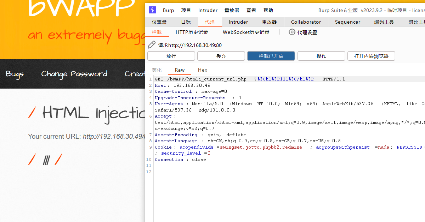Open 代理设置 proxy settings

click(307, 32)
